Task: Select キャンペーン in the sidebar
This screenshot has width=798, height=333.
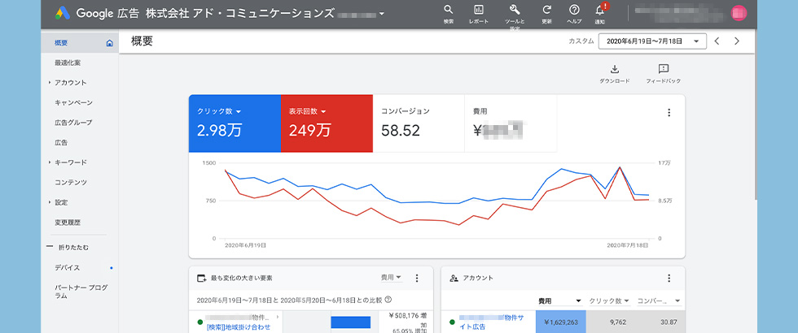Action: [73, 102]
